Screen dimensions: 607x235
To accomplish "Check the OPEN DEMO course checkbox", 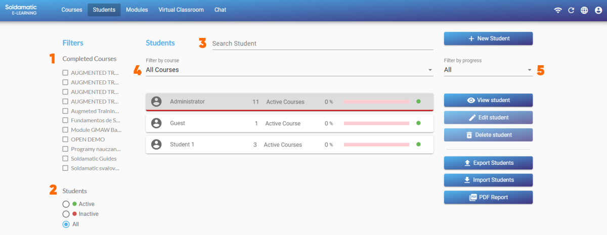I will coord(65,139).
